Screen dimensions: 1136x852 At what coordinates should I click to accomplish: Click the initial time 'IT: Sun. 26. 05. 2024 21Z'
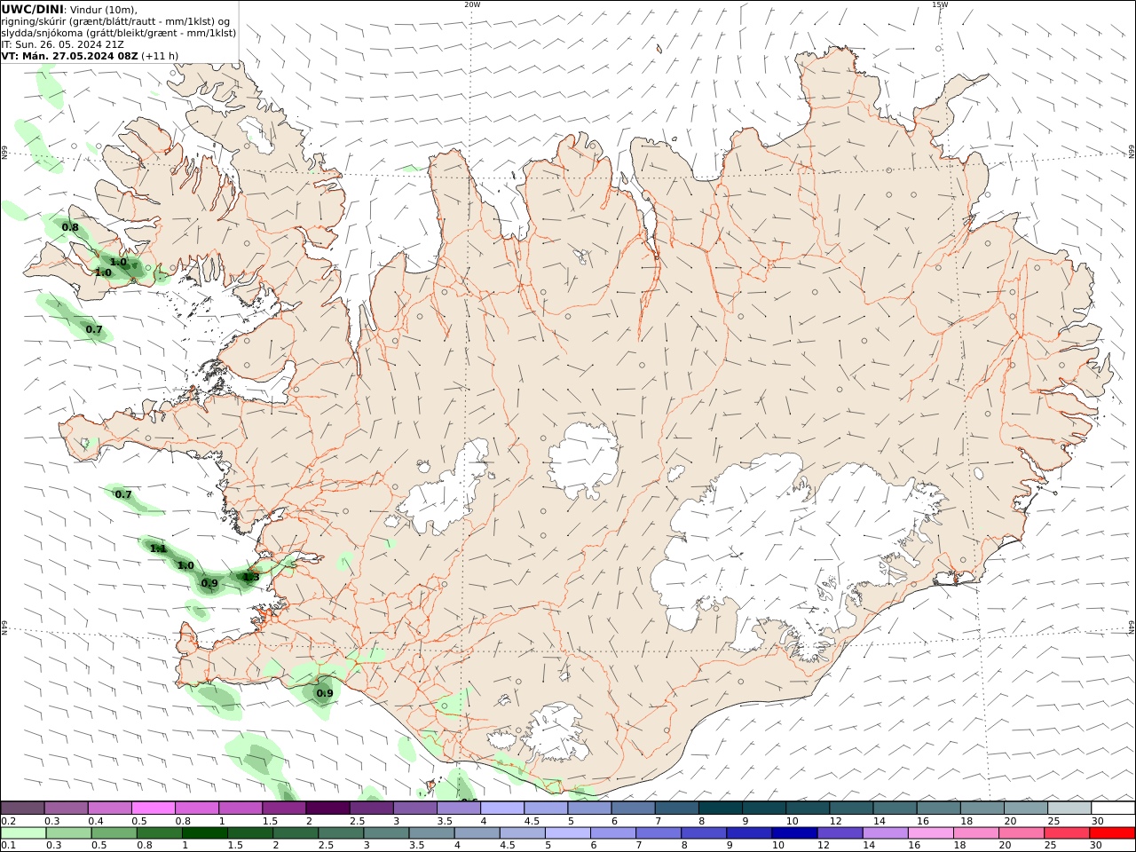62,44
